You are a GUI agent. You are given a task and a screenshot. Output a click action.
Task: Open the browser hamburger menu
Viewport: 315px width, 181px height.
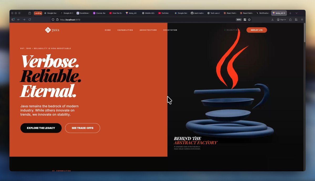pos(302,20)
